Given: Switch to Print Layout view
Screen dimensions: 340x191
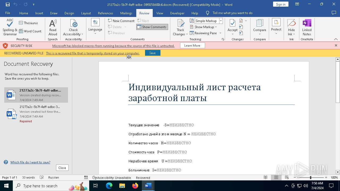Looking at the screenshot, I should pos(276,177).
